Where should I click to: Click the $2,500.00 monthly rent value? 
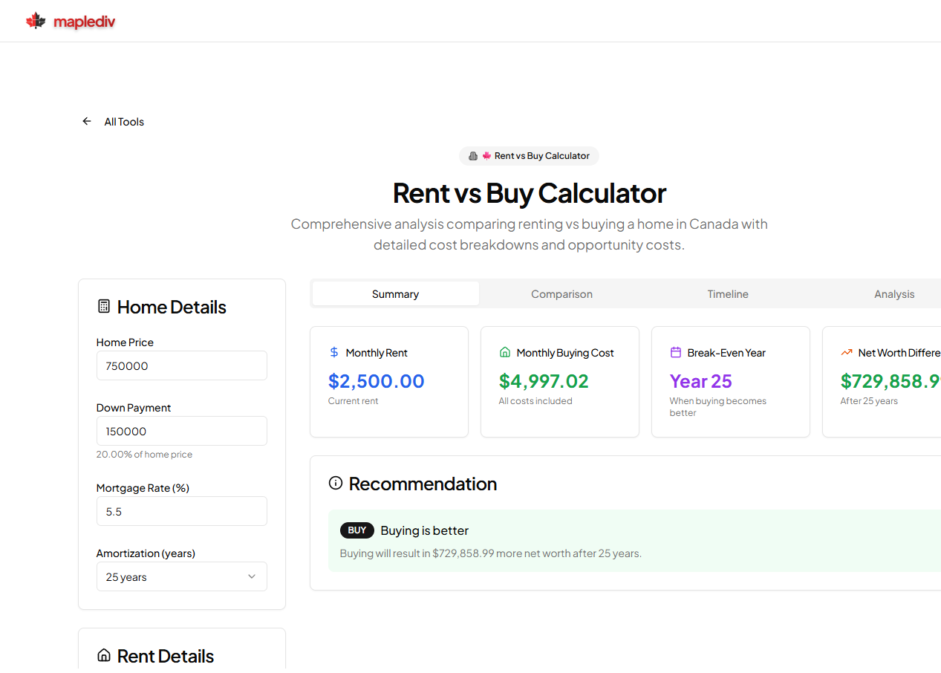click(x=377, y=381)
